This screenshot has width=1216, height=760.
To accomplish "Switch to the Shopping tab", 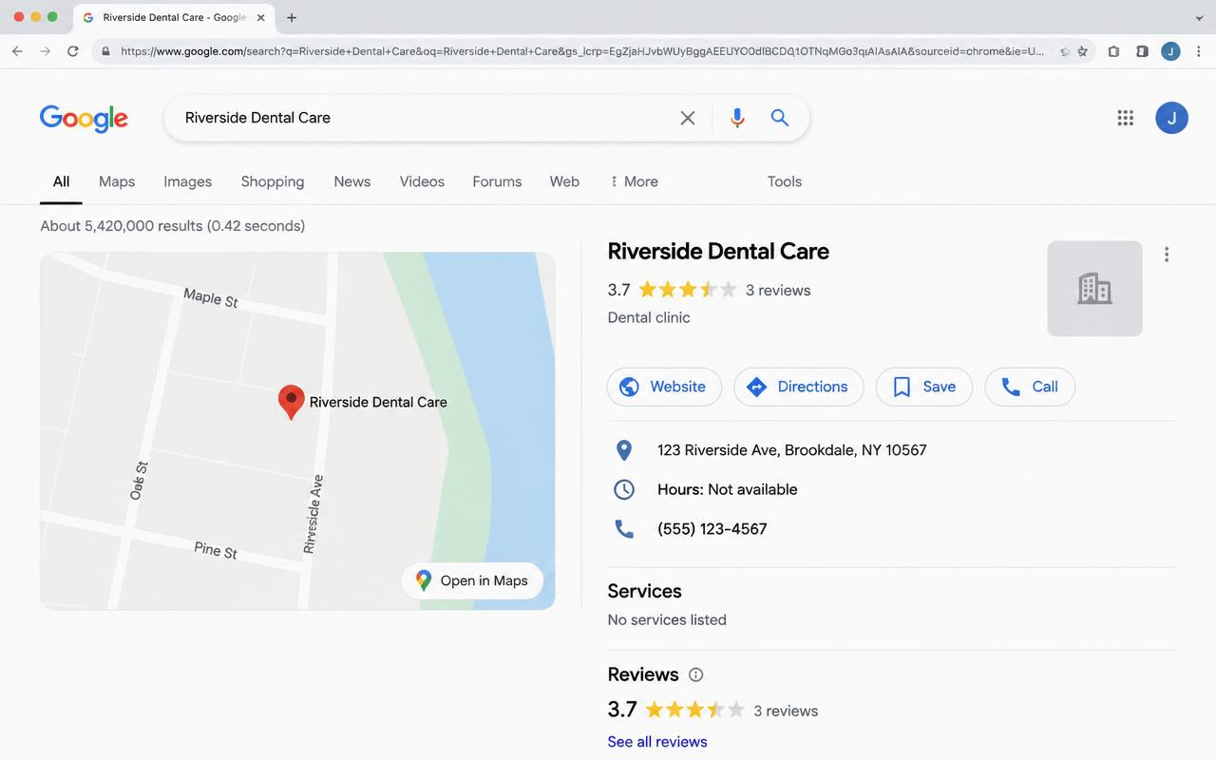I will pyautogui.click(x=273, y=181).
